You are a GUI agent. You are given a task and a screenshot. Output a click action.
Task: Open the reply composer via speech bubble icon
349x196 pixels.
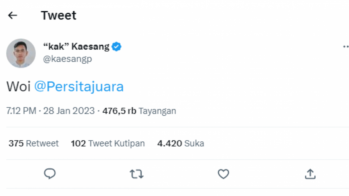pos(50,174)
